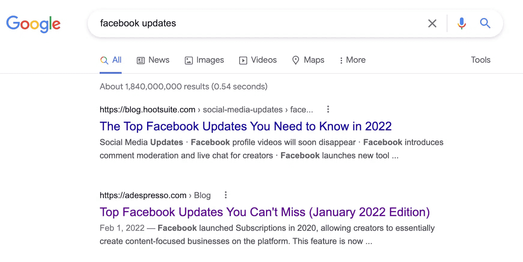Click the 'About 1,840,000,000 results' text
523x262 pixels.
[x=184, y=86]
